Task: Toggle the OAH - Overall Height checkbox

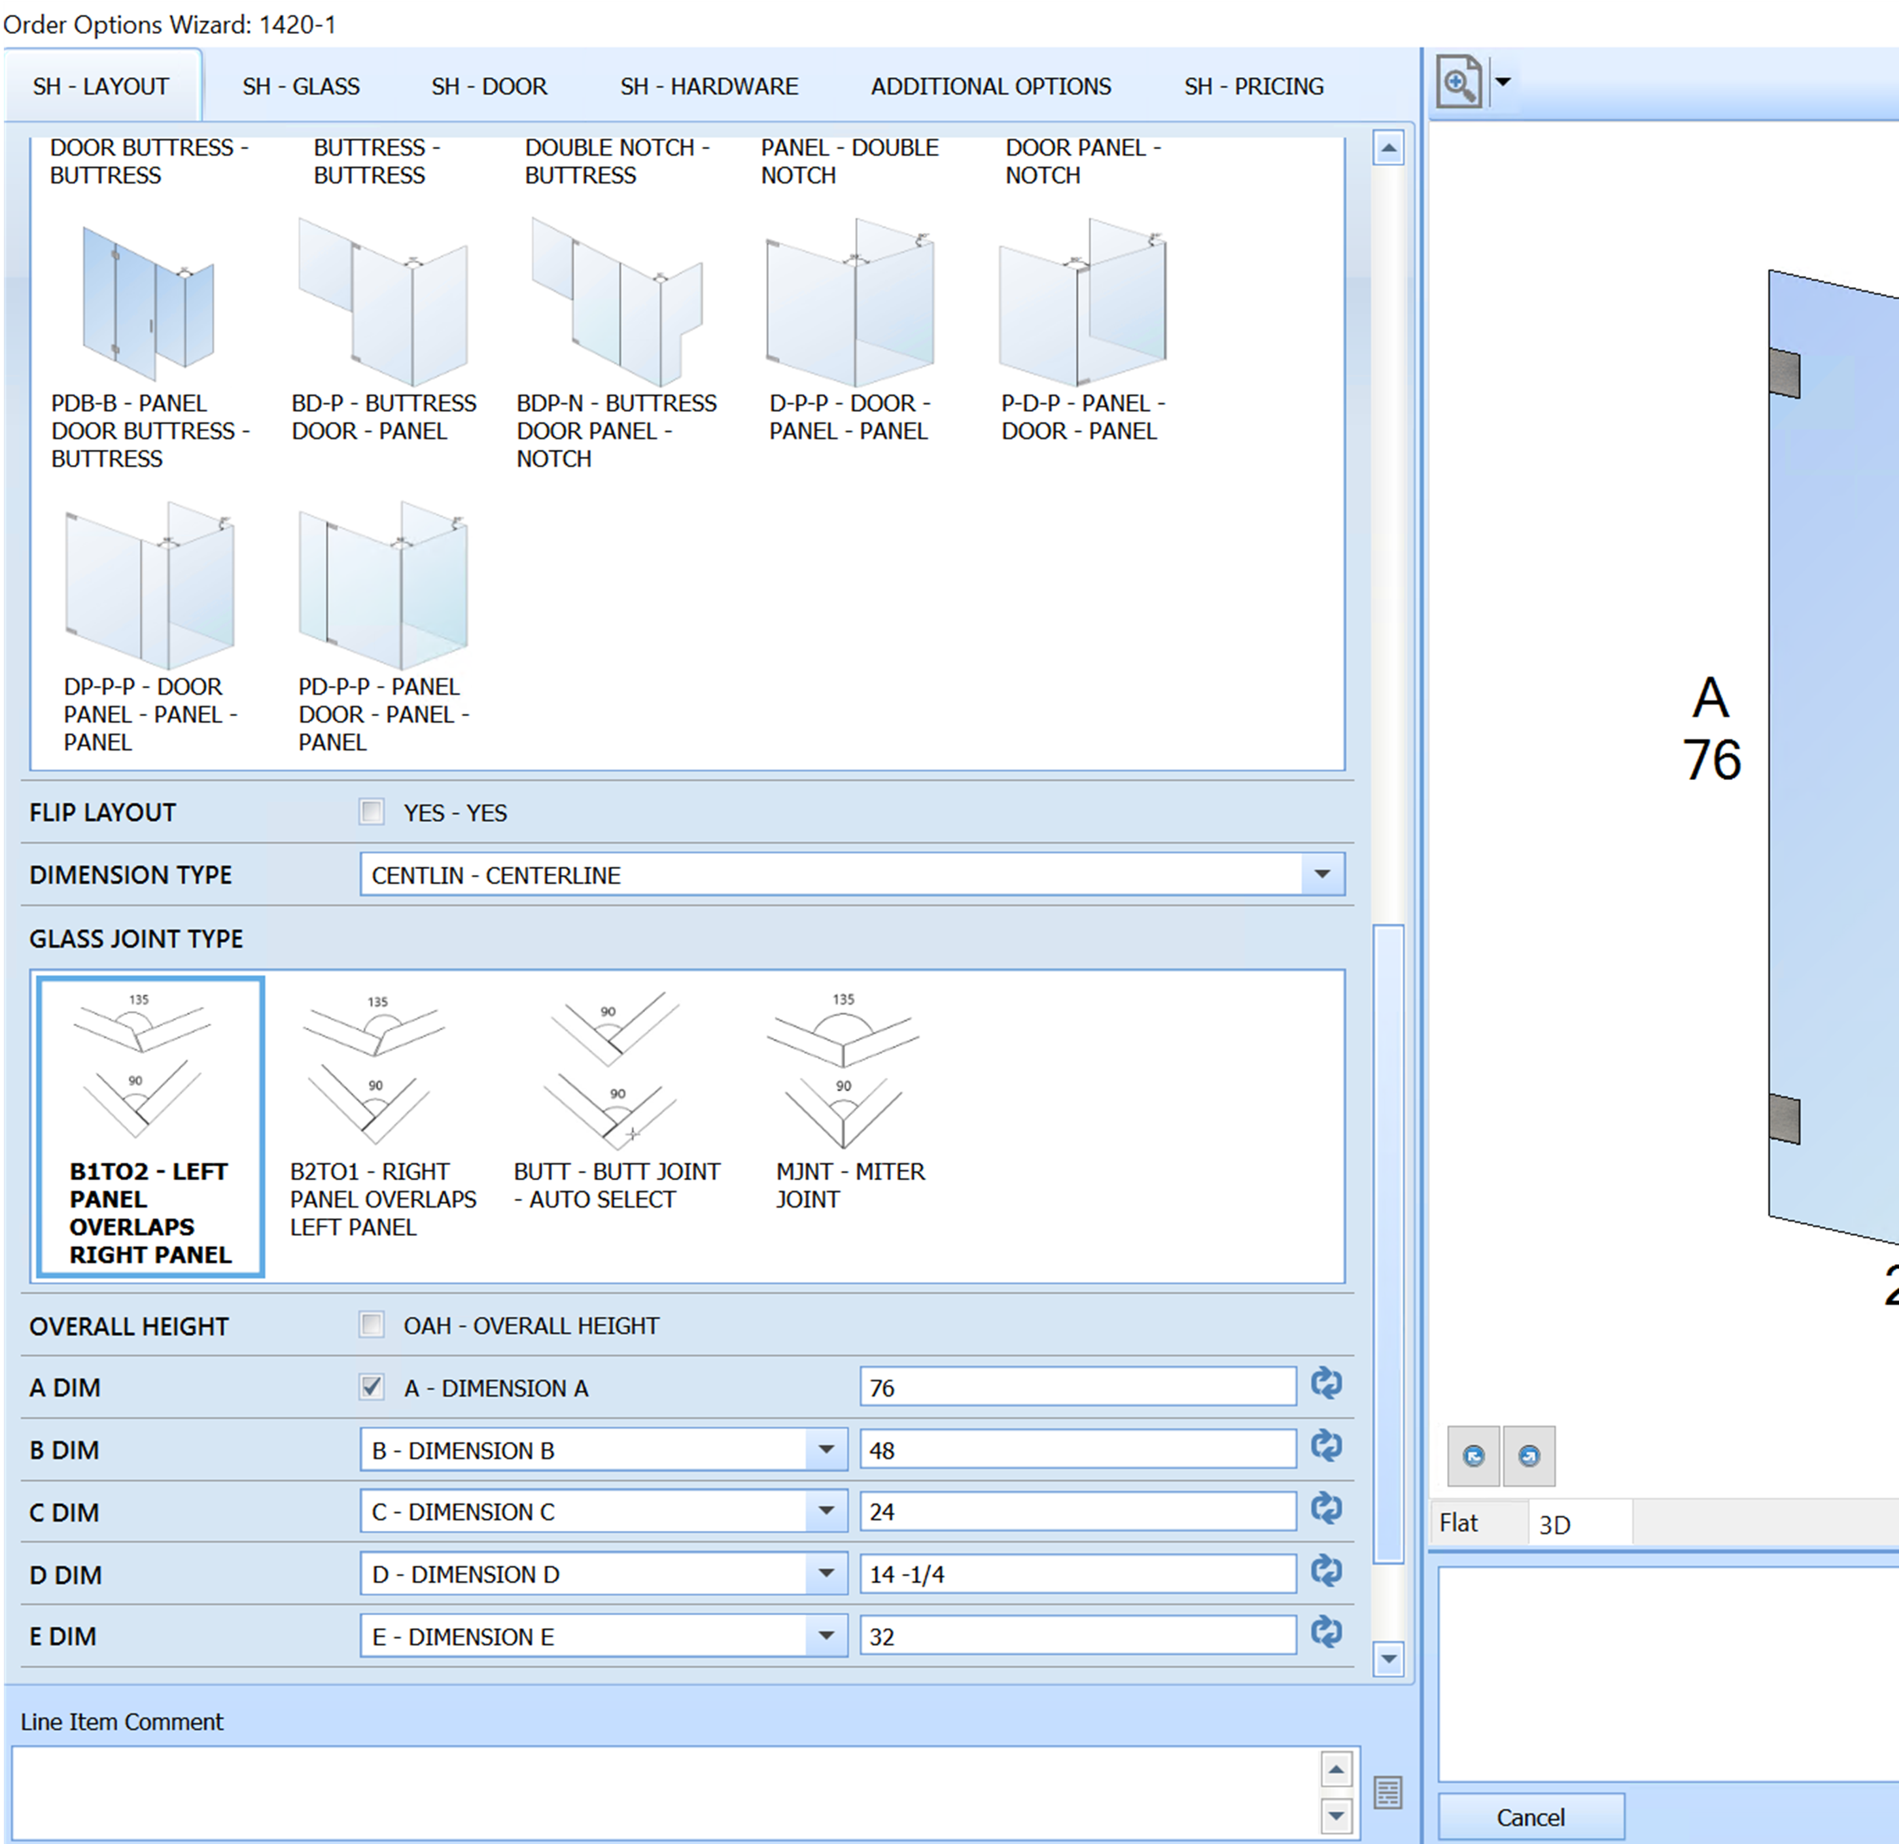Action: coord(371,1325)
